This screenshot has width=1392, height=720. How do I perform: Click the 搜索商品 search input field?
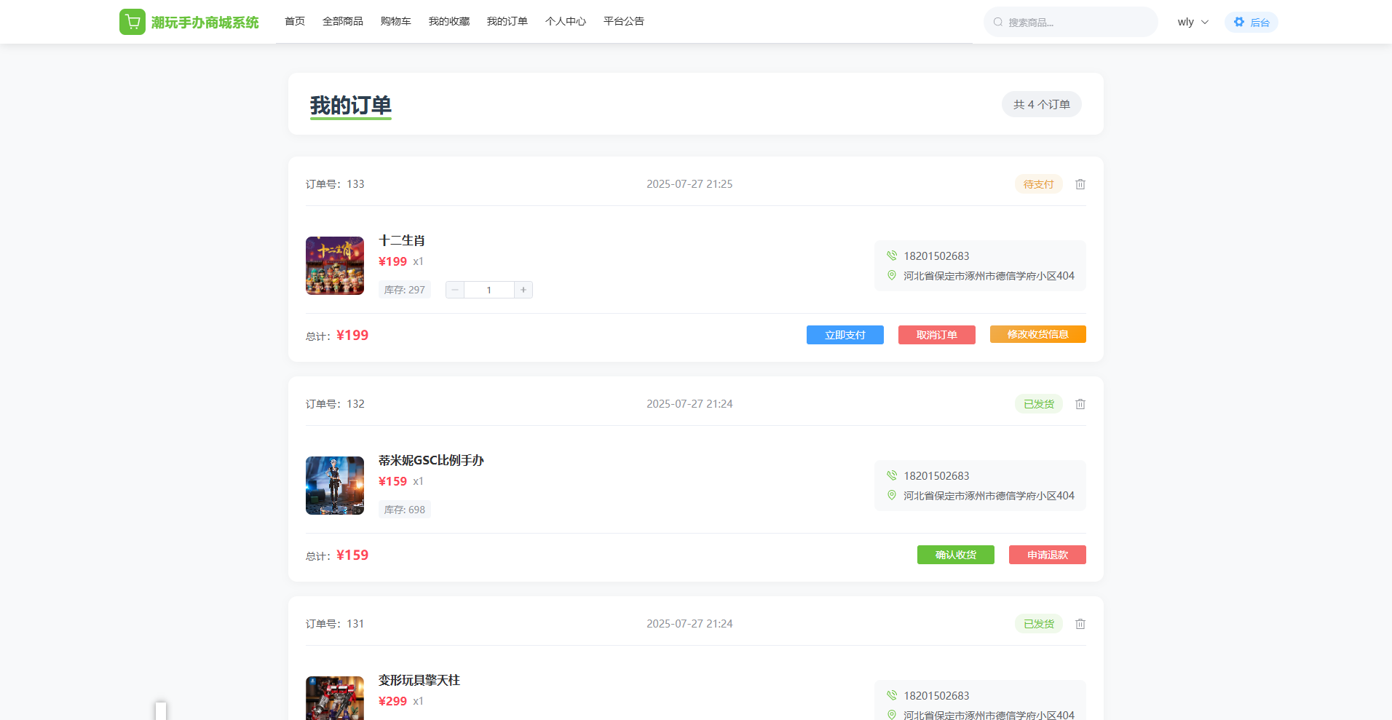(x=1077, y=22)
